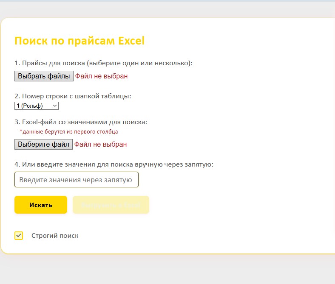Click the red note "данные берутся из первого столбца"
Viewport: 335px width, 284px height.
point(69,132)
